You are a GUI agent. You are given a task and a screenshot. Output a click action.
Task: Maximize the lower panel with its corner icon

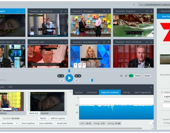(x=151, y=87)
